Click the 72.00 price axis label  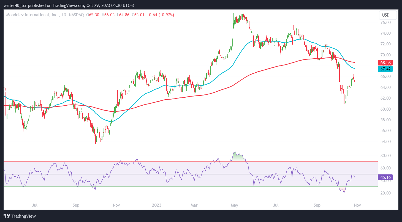(x=385, y=44)
